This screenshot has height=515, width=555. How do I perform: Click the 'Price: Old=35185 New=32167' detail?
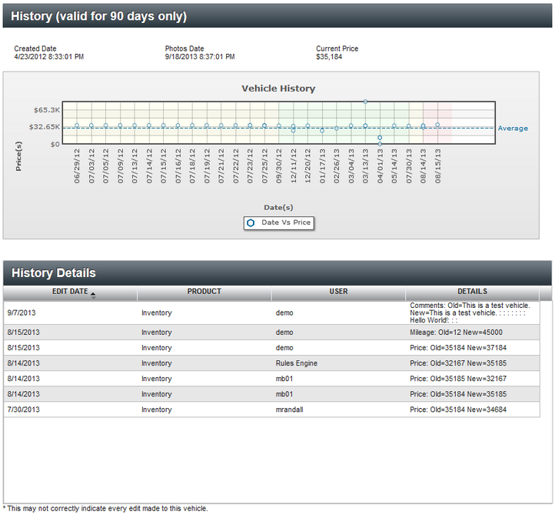click(x=458, y=379)
